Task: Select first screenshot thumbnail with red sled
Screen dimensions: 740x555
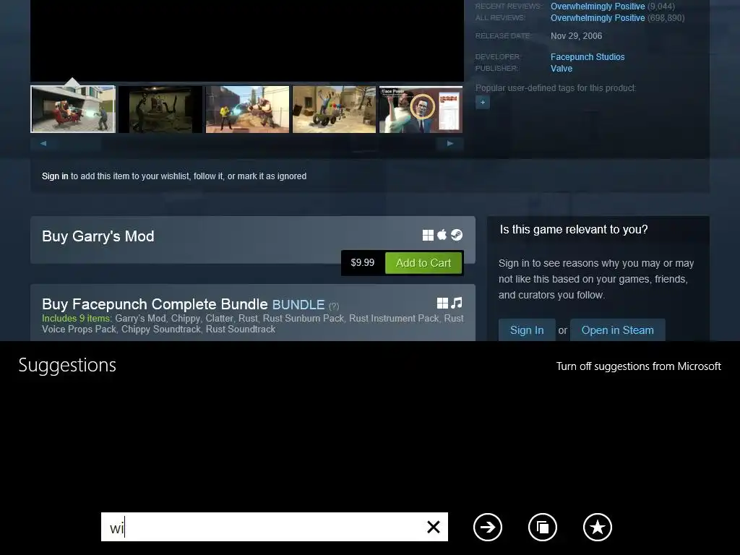Action: [73, 109]
